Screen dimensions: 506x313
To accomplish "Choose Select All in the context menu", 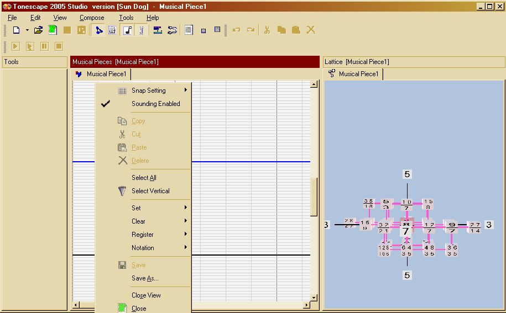I will point(143,178).
